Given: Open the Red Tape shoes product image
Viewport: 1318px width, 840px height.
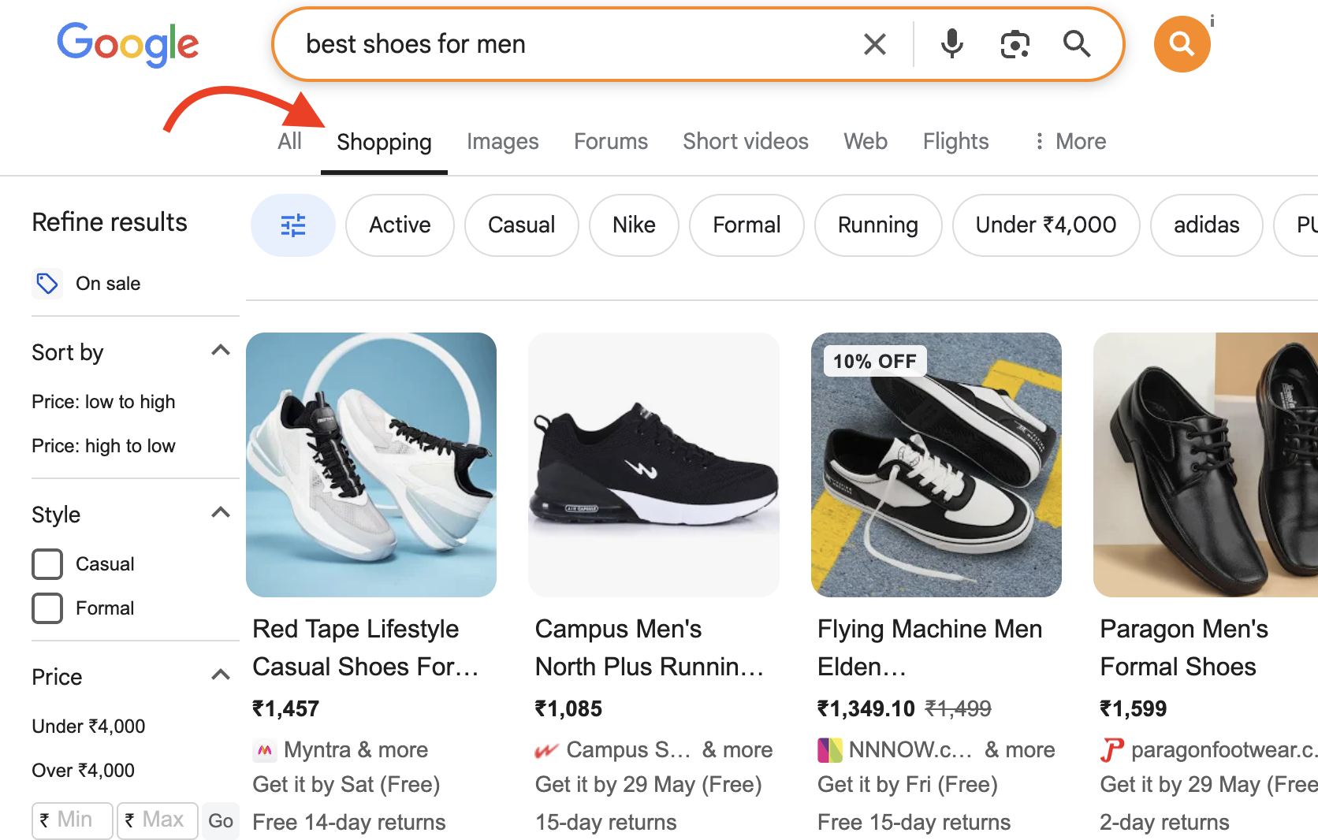Looking at the screenshot, I should [371, 465].
